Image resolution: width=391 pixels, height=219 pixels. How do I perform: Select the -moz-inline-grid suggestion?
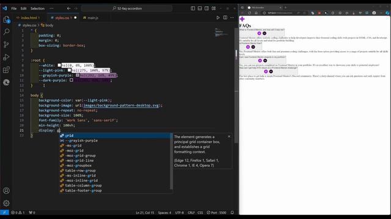tap(115, 181)
